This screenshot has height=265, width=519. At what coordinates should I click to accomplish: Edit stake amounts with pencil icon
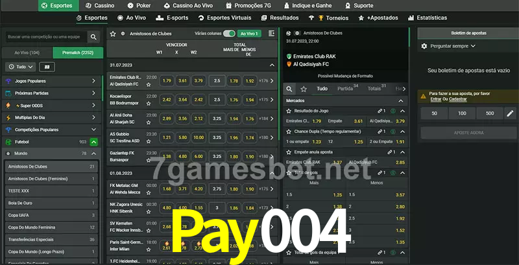[x=510, y=113]
